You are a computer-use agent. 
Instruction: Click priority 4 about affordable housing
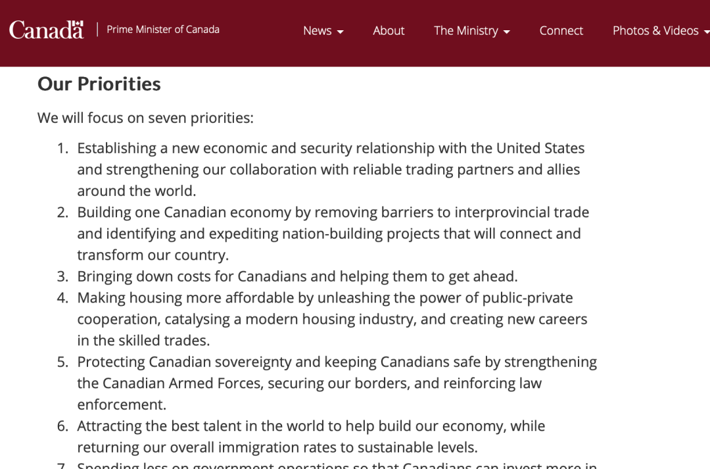pyautogui.click(x=332, y=319)
